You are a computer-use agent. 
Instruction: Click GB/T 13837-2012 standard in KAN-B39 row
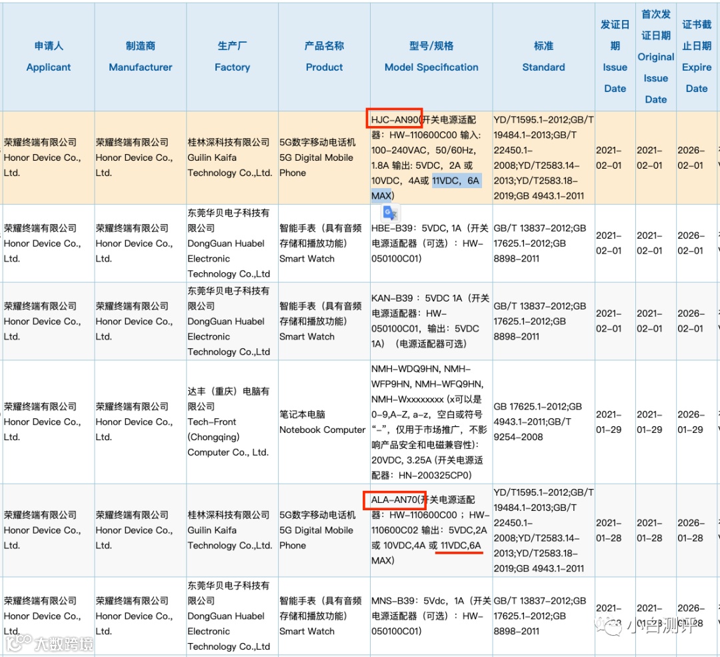click(544, 321)
